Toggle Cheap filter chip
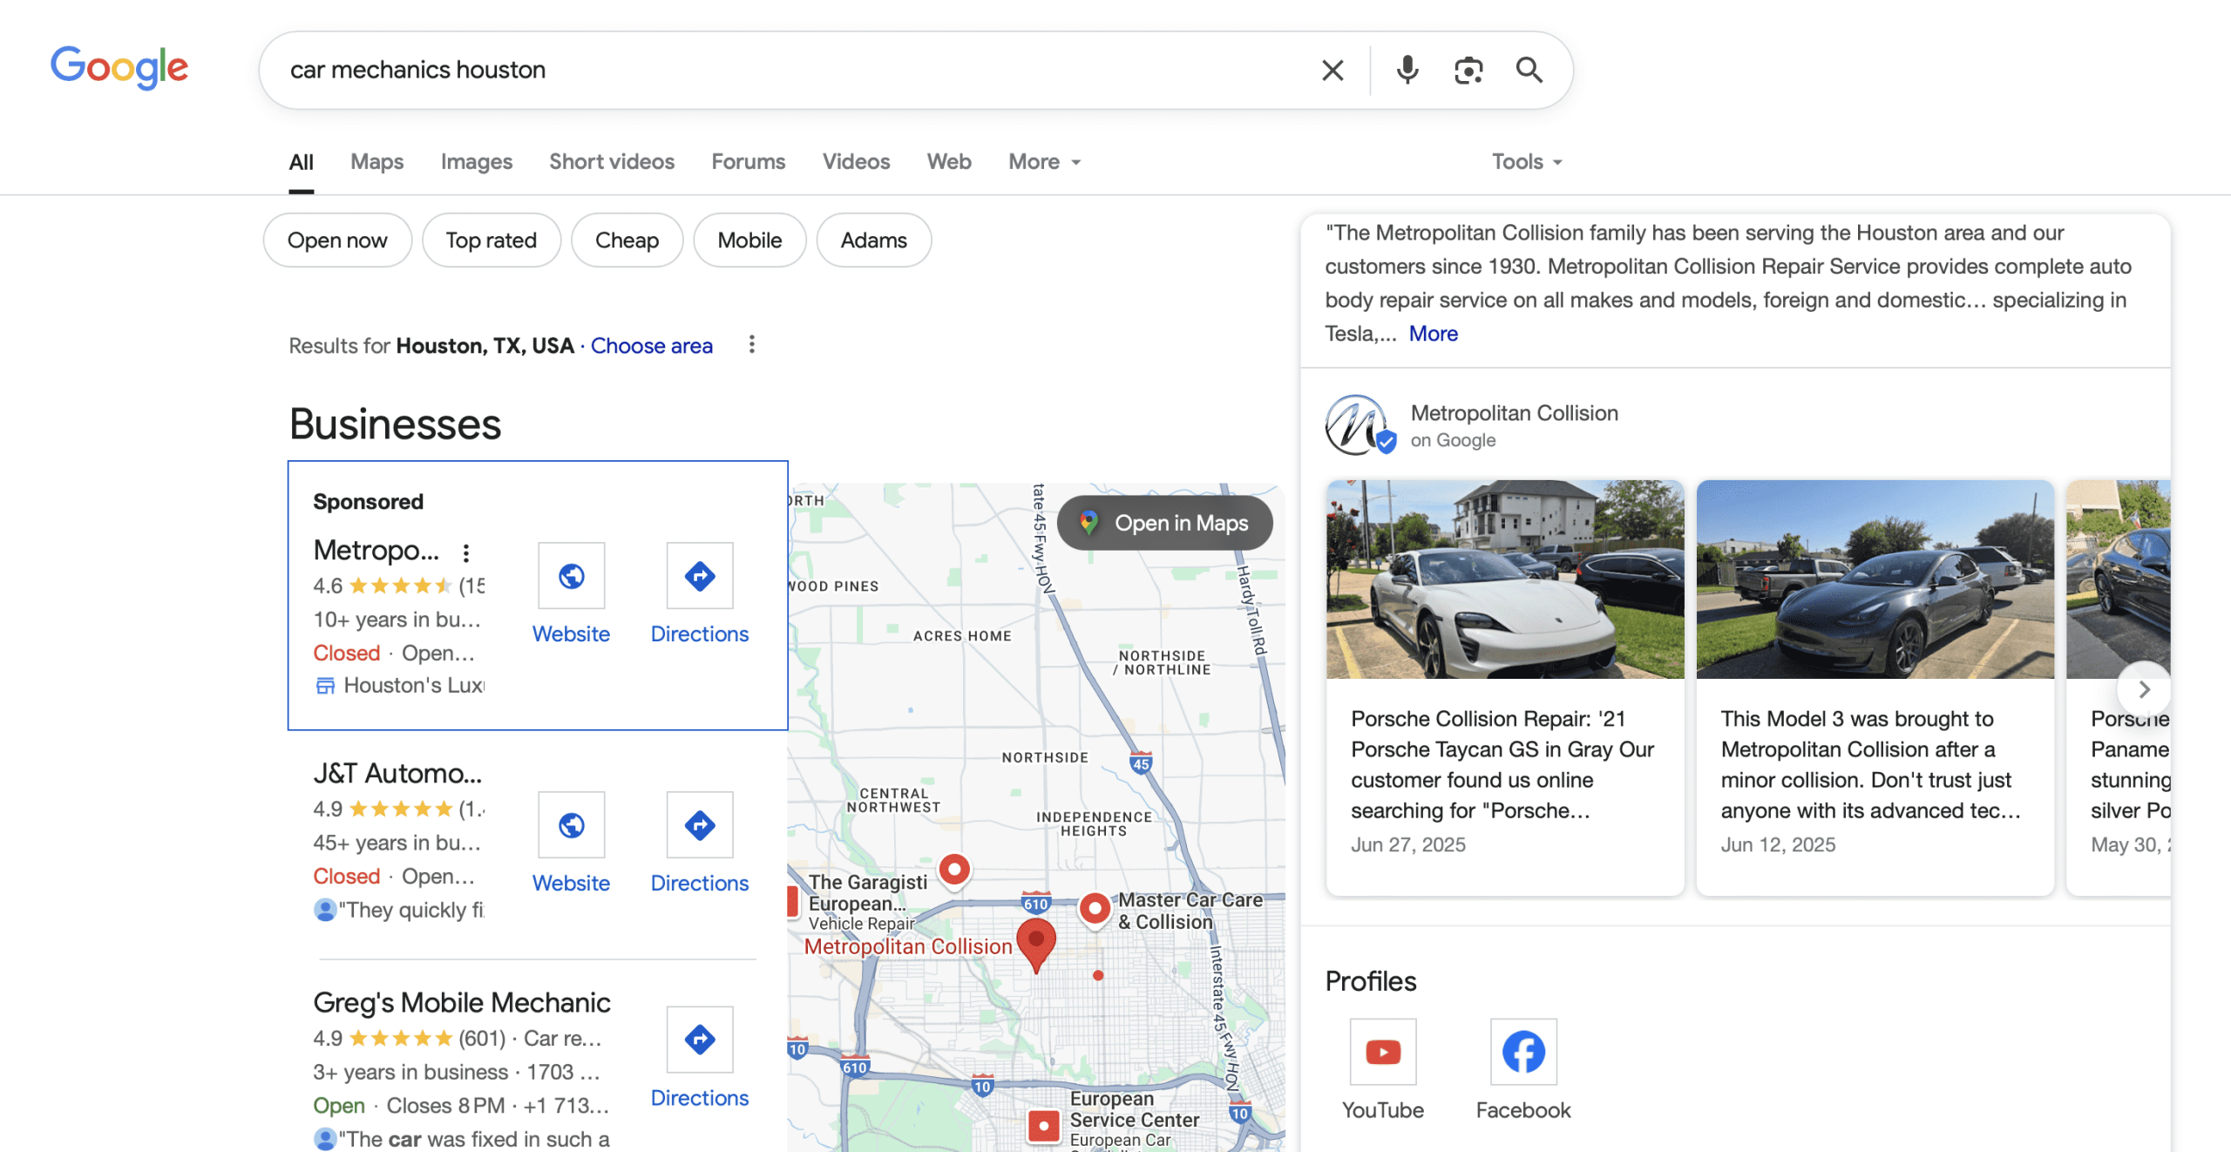 pyautogui.click(x=627, y=240)
